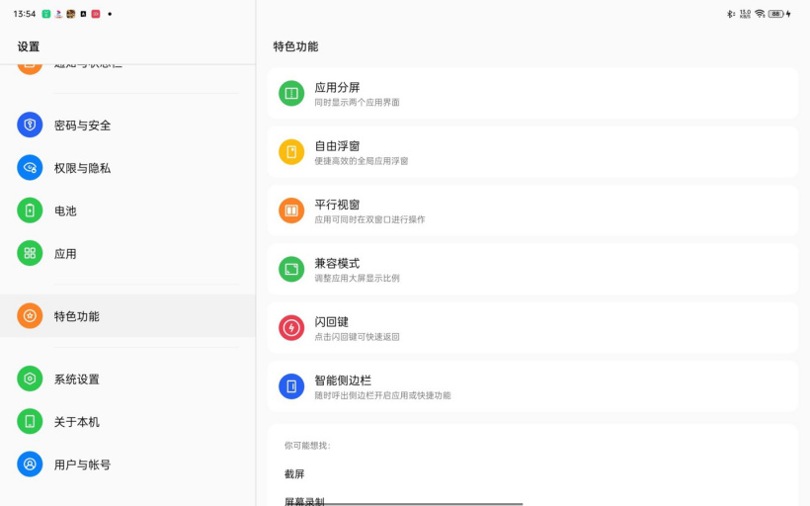
Task: Tap the 权限与隐私 eye icon
Action: (x=30, y=168)
